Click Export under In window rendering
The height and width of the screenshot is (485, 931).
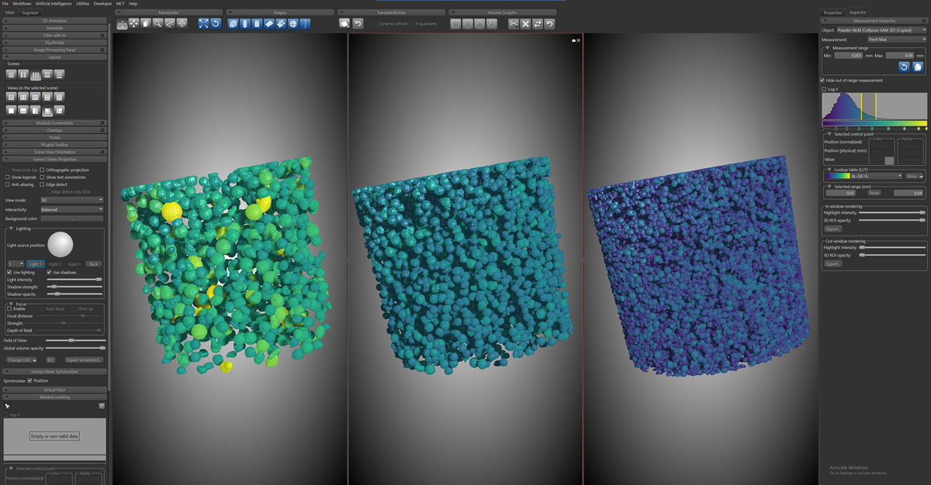tap(833, 229)
